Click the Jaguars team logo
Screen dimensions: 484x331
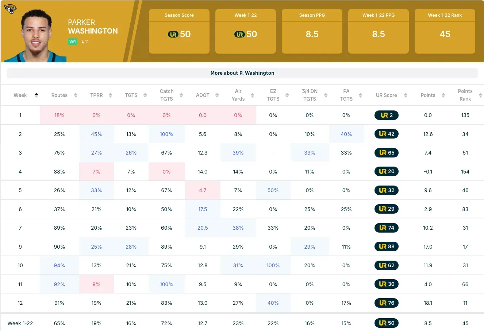[x=10, y=9]
